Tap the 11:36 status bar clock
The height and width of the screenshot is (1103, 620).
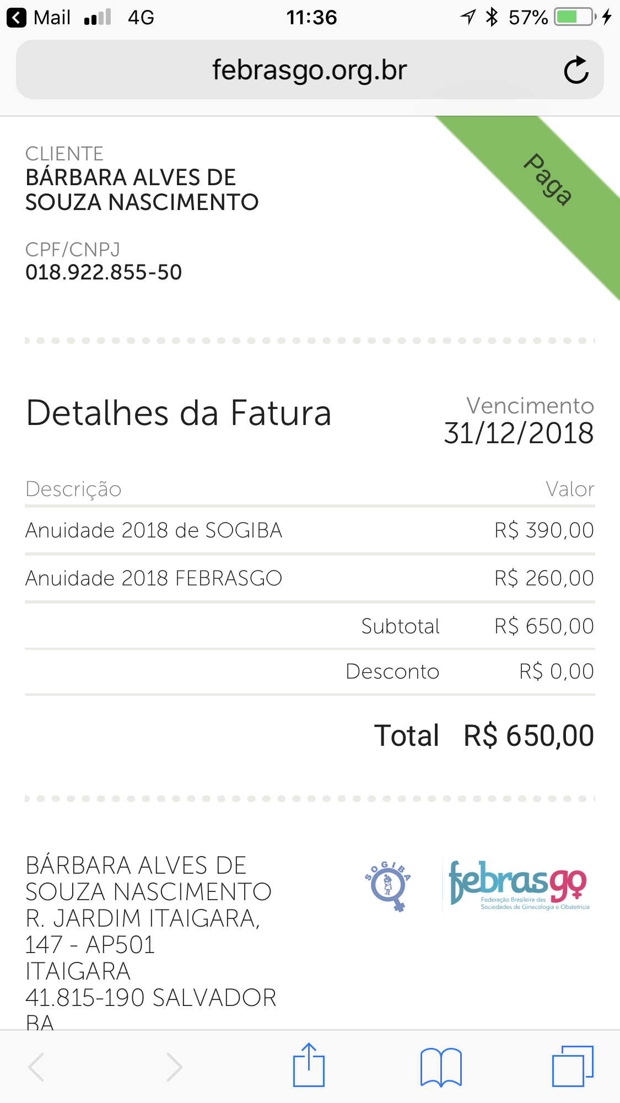coord(311,18)
